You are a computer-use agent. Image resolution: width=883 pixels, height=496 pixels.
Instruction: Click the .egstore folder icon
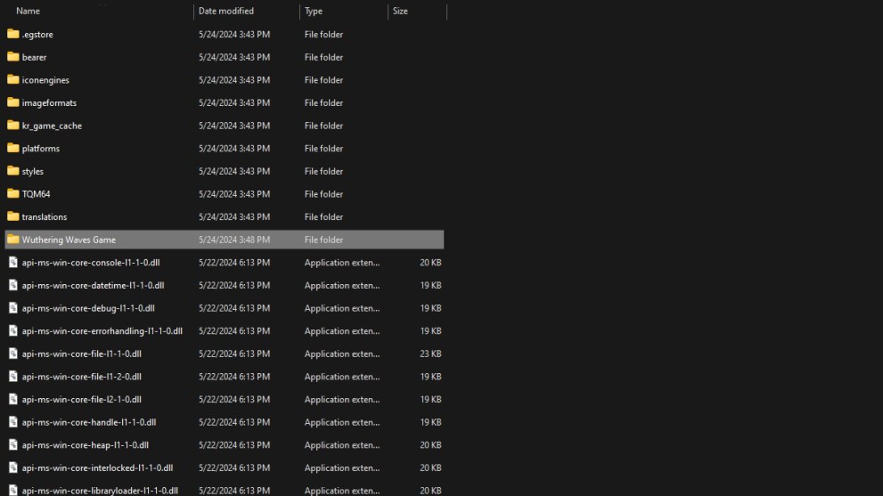[12, 34]
